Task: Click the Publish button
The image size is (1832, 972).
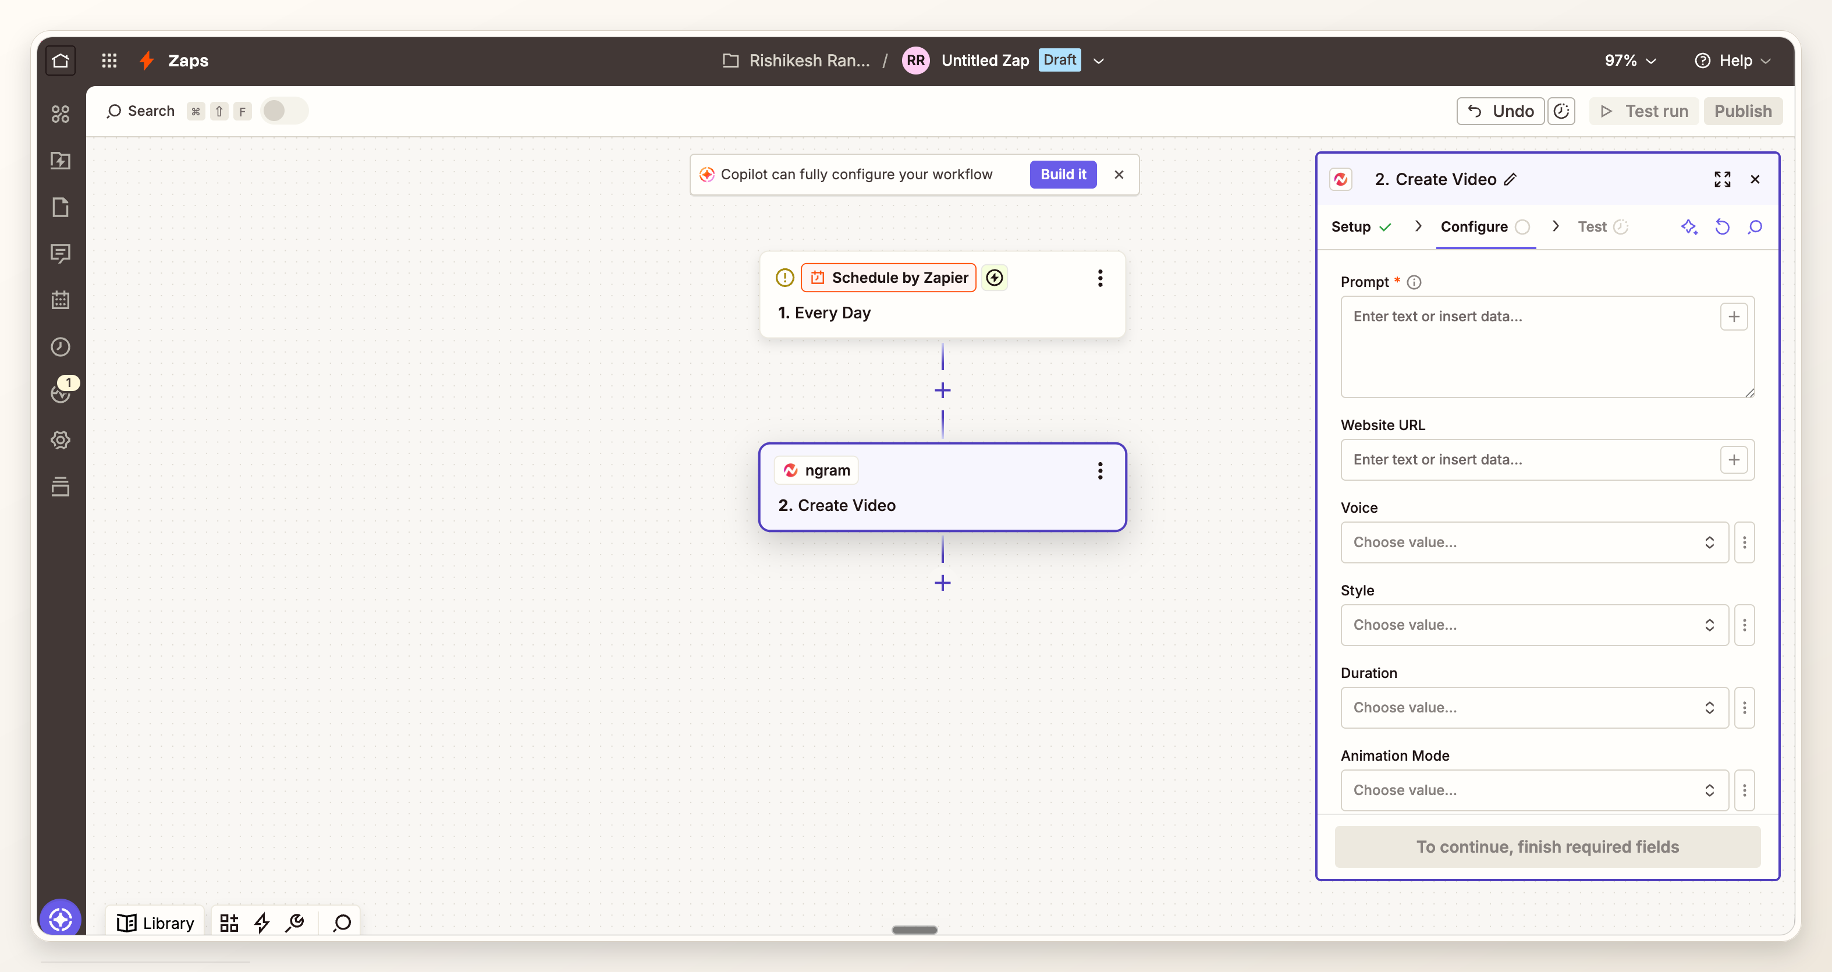Action: (1742, 112)
